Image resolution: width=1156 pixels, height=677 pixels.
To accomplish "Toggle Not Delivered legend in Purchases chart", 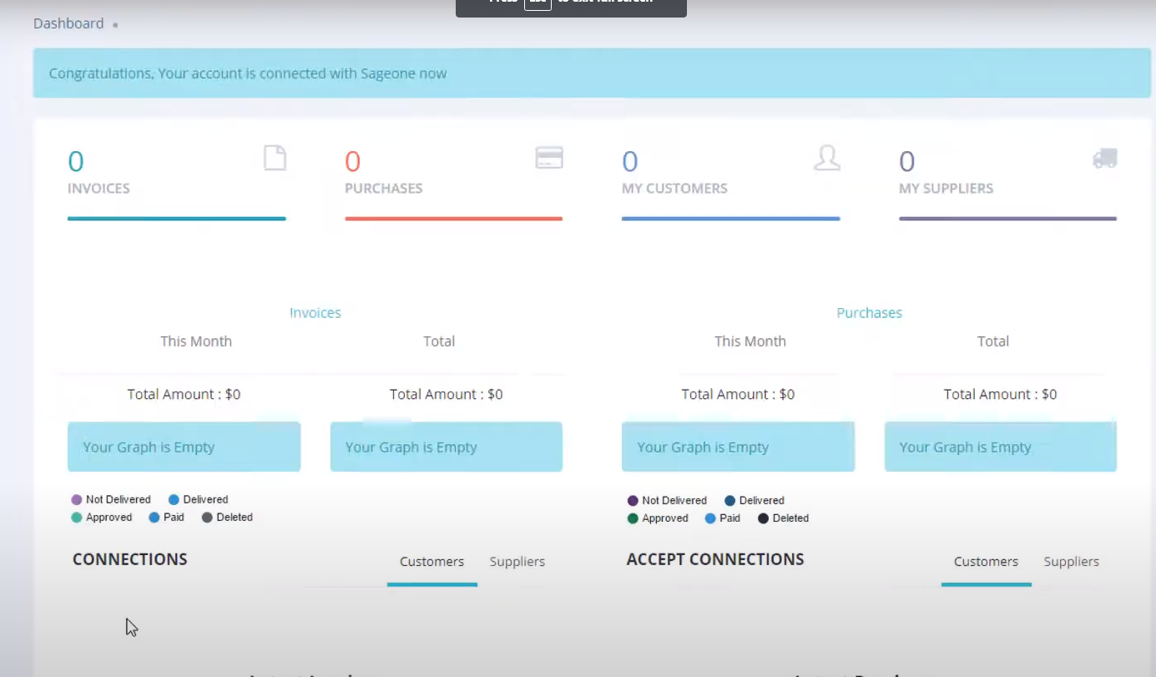I will [667, 501].
